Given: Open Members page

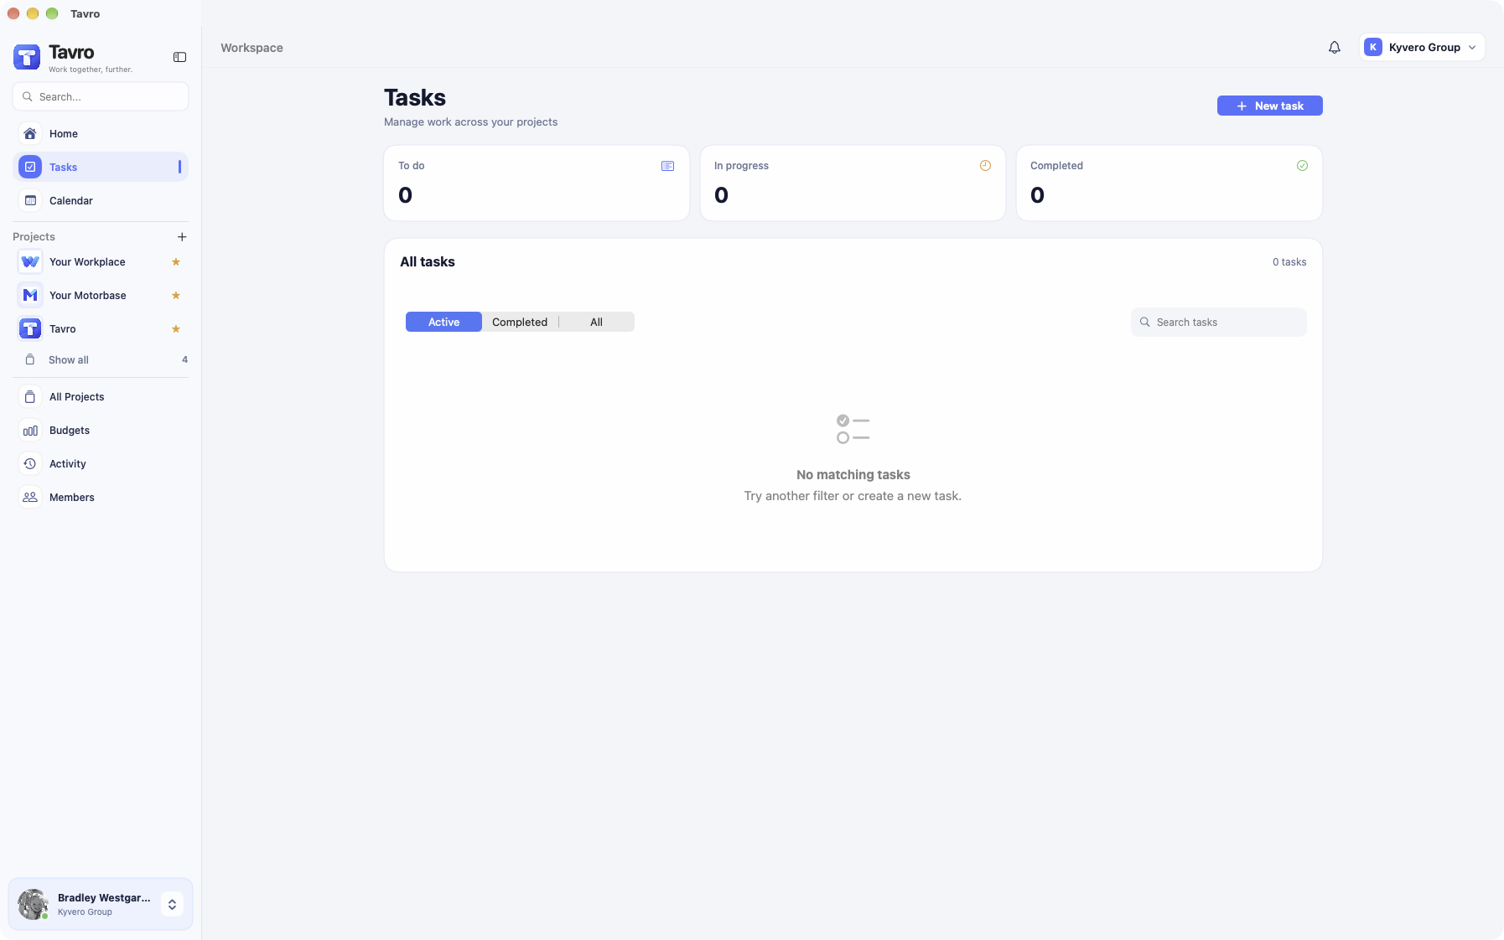Looking at the screenshot, I should point(101,498).
